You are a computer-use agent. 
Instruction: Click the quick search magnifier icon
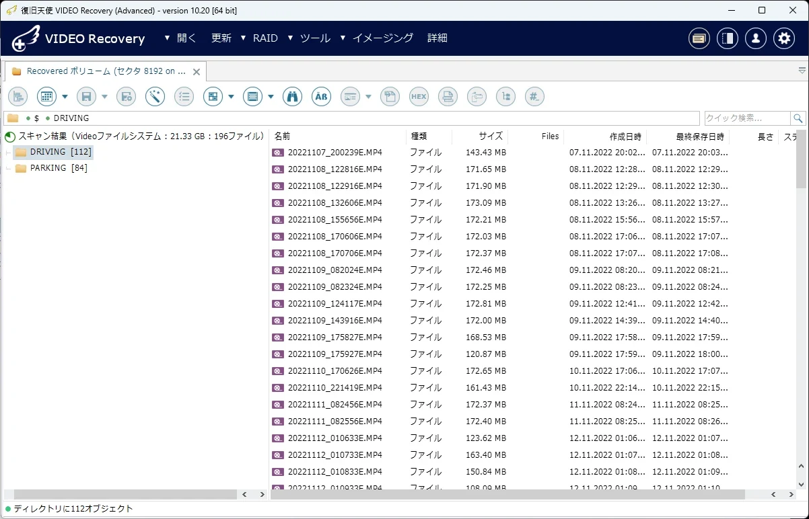798,118
